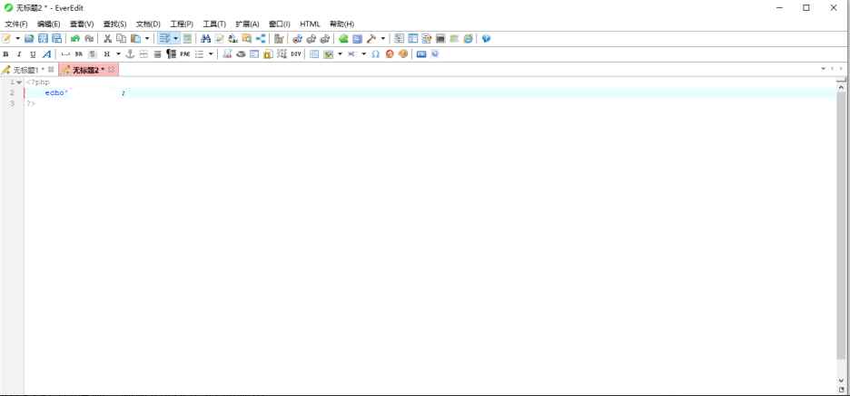Click the Anchor icon in HTML toolbar
Viewport: 850px width, 396px height.
(x=129, y=54)
